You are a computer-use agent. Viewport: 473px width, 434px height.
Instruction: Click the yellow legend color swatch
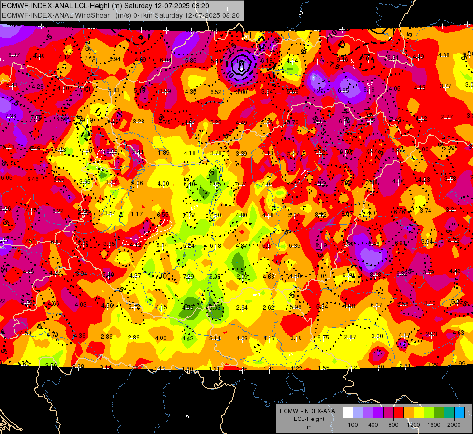point(419,413)
